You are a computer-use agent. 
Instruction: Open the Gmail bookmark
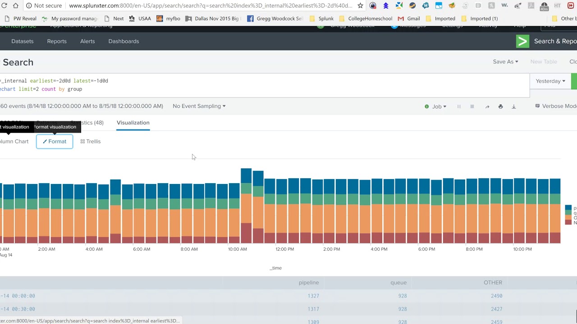point(409,18)
